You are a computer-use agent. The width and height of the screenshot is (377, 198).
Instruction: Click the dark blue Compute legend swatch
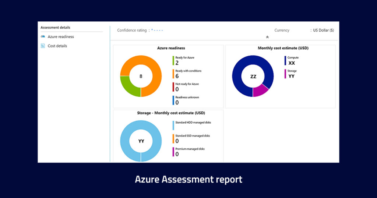285,61
